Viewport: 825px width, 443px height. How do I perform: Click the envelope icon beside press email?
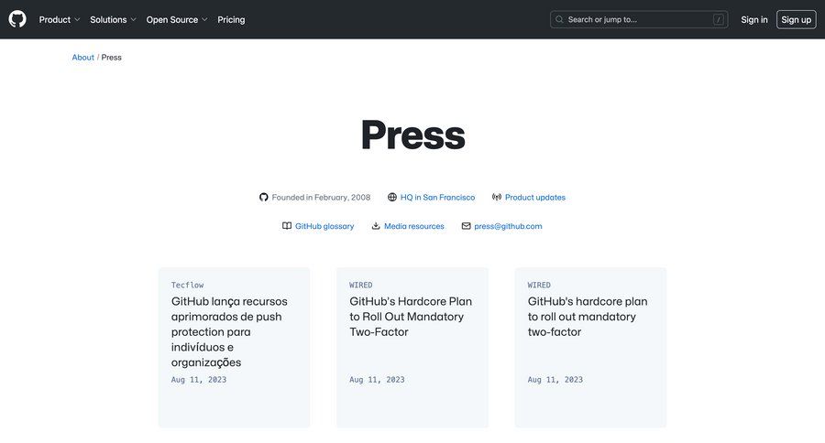[x=467, y=226]
